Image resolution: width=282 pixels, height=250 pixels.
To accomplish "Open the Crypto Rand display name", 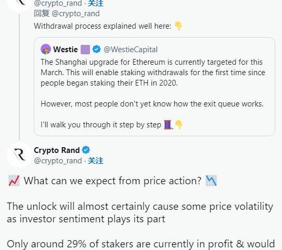I will click(57, 150).
